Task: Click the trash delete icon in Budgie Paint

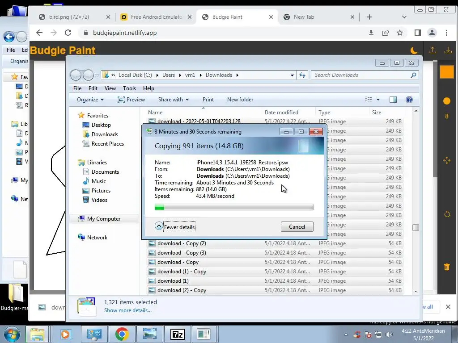Action: pyautogui.click(x=447, y=267)
